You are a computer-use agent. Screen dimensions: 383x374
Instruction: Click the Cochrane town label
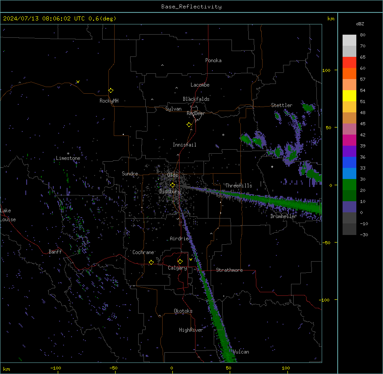[x=143, y=252]
